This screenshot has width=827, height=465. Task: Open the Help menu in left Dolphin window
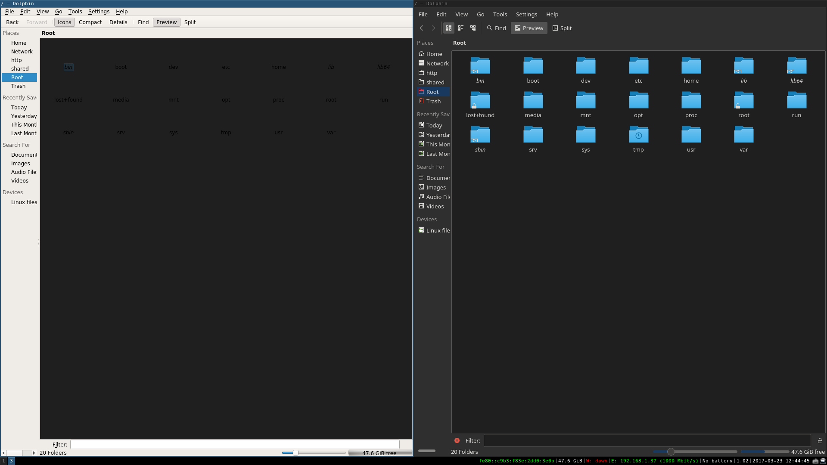[x=122, y=11]
